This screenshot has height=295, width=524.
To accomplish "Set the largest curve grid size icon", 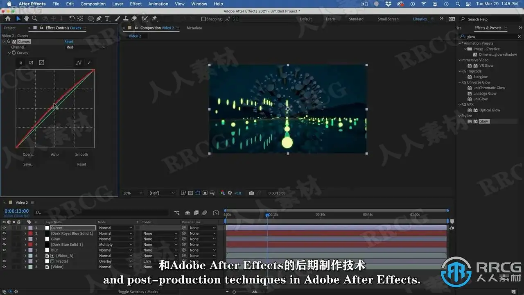I will pyautogui.click(x=41, y=63).
